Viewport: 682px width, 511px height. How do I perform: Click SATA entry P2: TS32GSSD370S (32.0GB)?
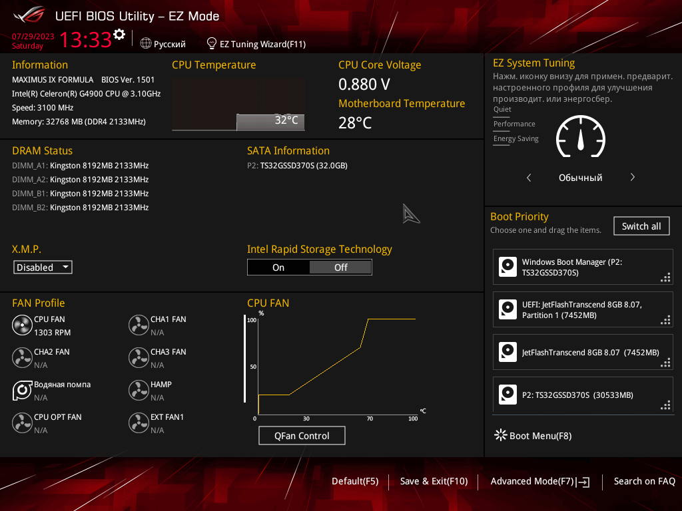click(x=297, y=166)
